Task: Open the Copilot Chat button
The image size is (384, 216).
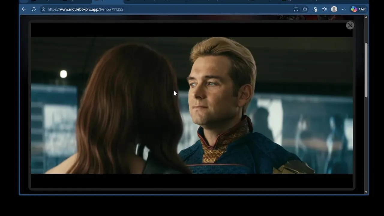Action: (x=358, y=9)
